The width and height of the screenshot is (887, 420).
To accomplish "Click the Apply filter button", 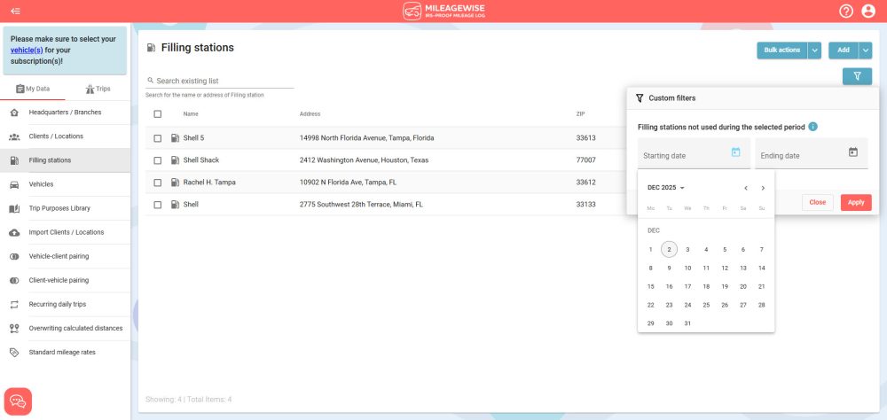I will [856, 202].
